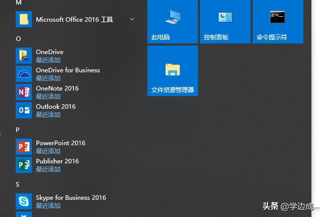Click the Microsoft Office 2016 工具 label

point(74,20)
